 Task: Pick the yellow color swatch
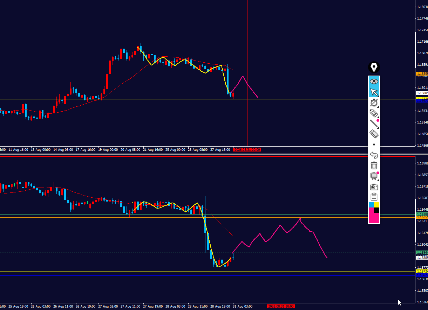click(x=377, y=205)
